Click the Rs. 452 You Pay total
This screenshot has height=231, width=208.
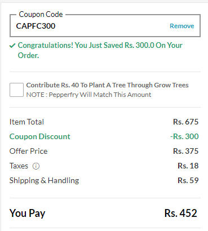(181, 213)
